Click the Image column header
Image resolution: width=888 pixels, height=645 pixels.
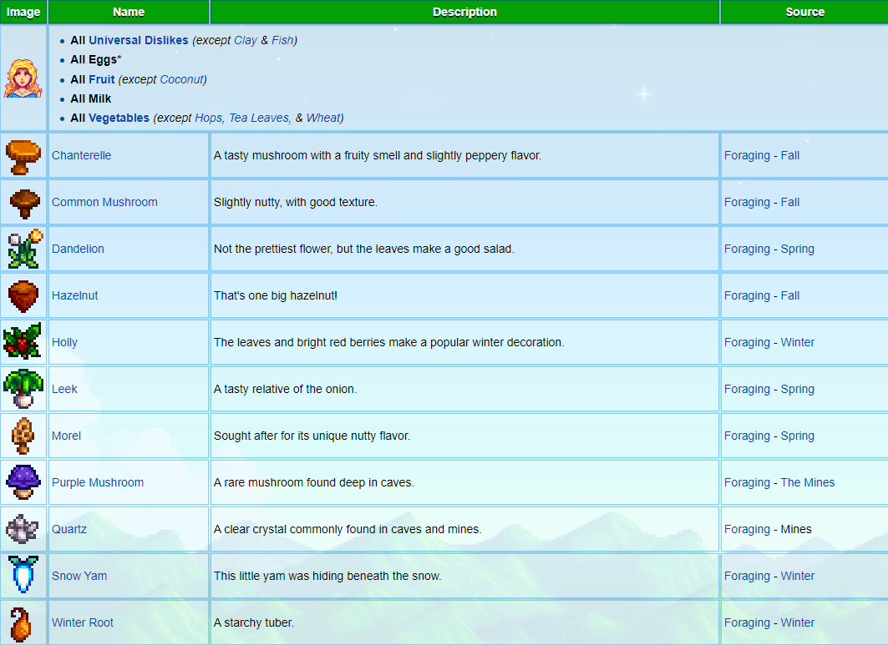click(23, 12)
